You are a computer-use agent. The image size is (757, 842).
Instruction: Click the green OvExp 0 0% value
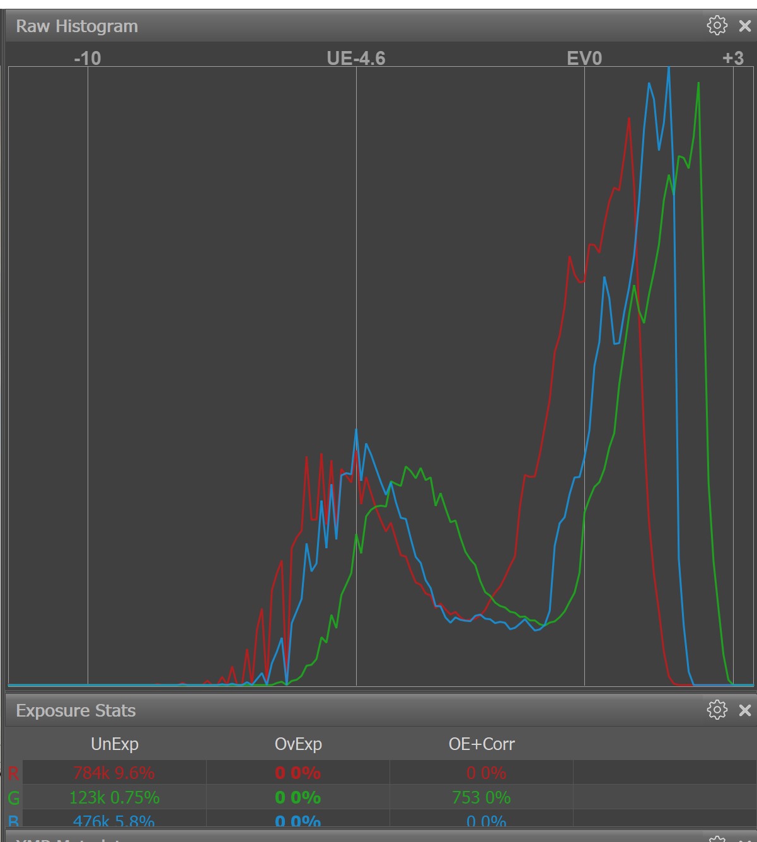(x=298, y=797)
